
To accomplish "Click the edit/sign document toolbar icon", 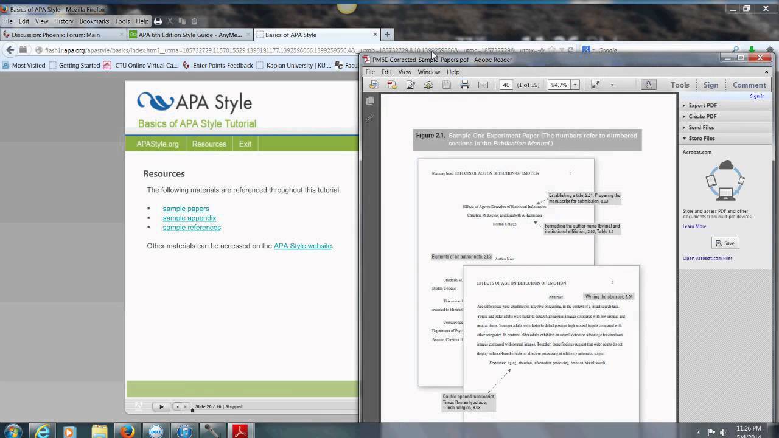I will click(x=410, y=85).
